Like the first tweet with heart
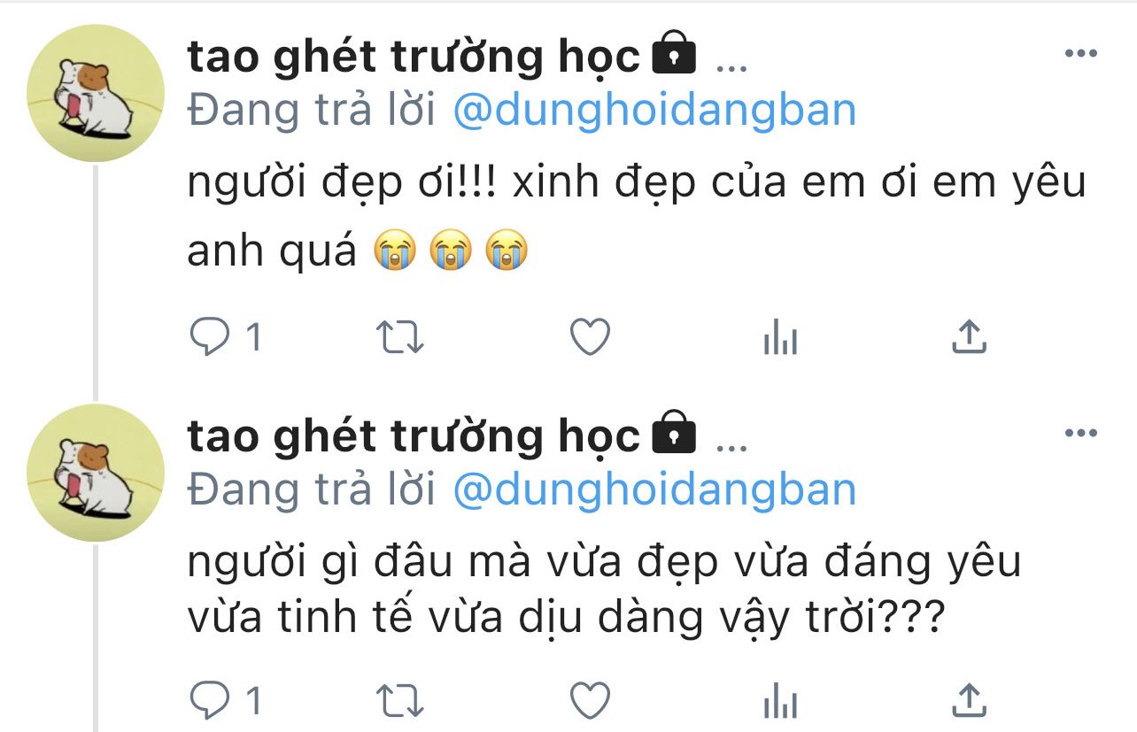The width and height of the screenshot is (1137, 732). [590, 337]
